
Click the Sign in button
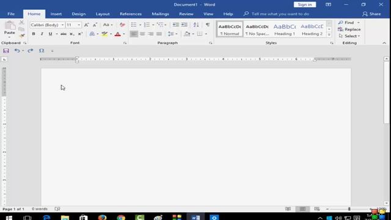(x=305, y=4)
